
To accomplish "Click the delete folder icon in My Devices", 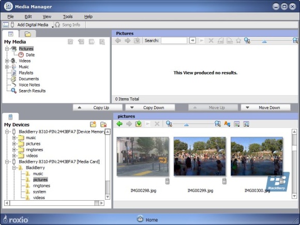I will (x=103, y=124).
